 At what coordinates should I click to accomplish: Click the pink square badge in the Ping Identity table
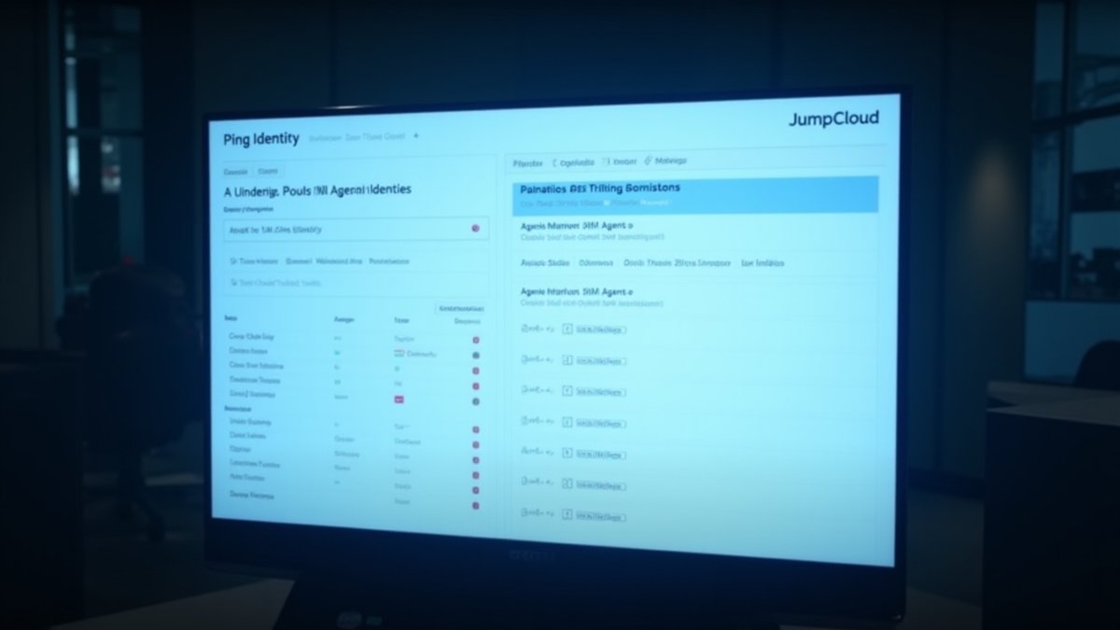399,399
